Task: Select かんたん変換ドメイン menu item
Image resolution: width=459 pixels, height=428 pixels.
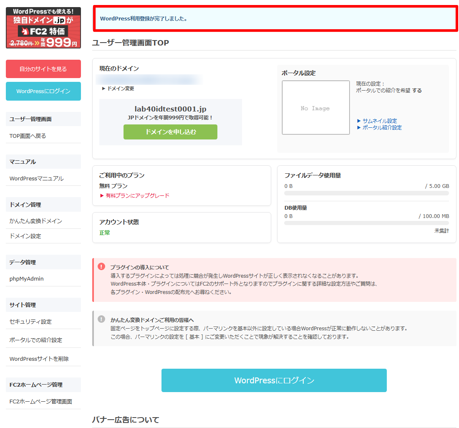Action: pyautogui.click(x=35, y=221)
